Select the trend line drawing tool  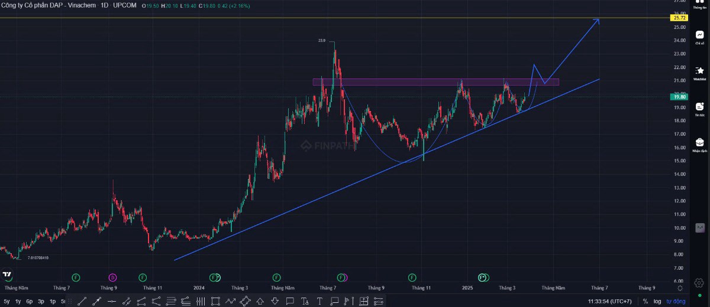click(x=82, y=301)
